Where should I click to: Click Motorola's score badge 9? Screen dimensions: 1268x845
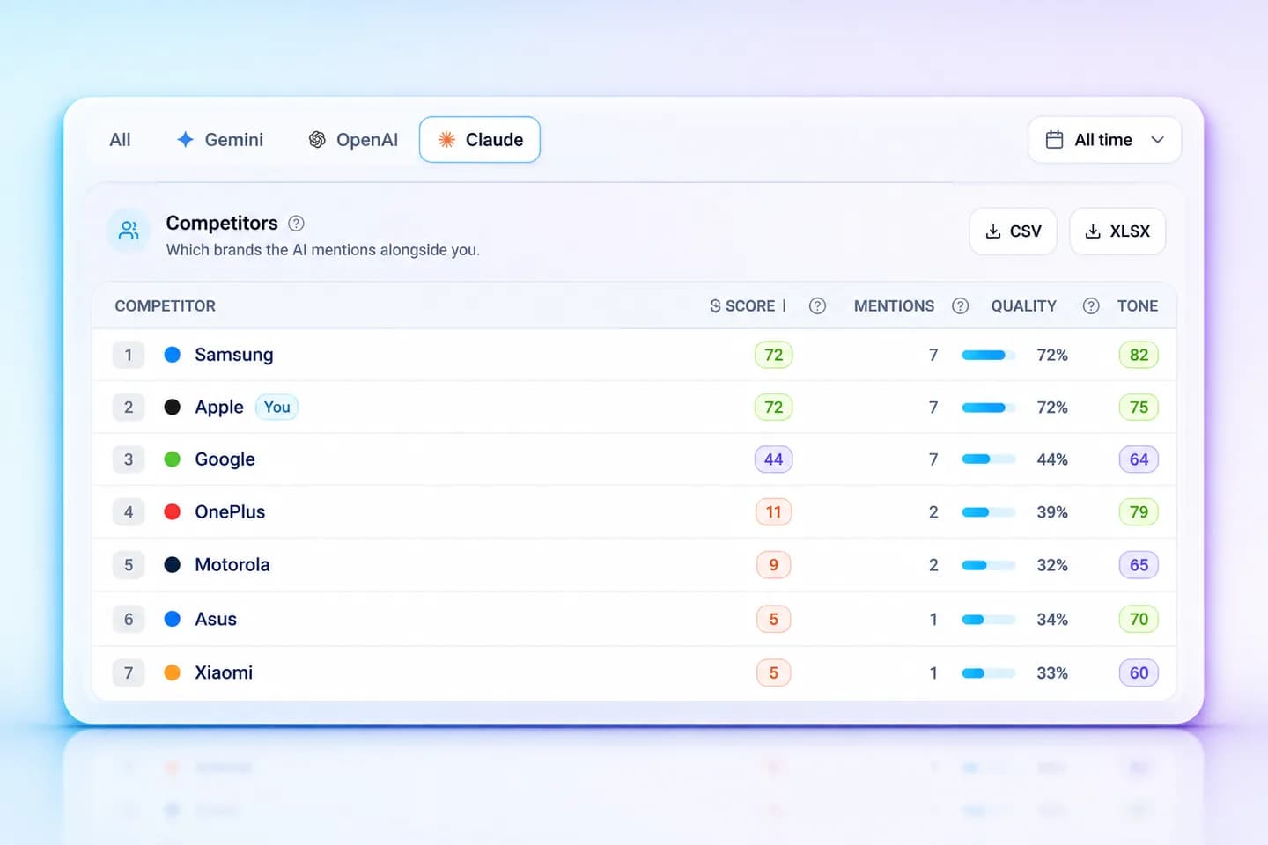pos(774,565)
